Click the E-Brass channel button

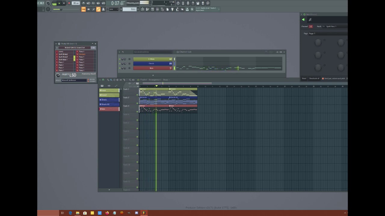153,59
